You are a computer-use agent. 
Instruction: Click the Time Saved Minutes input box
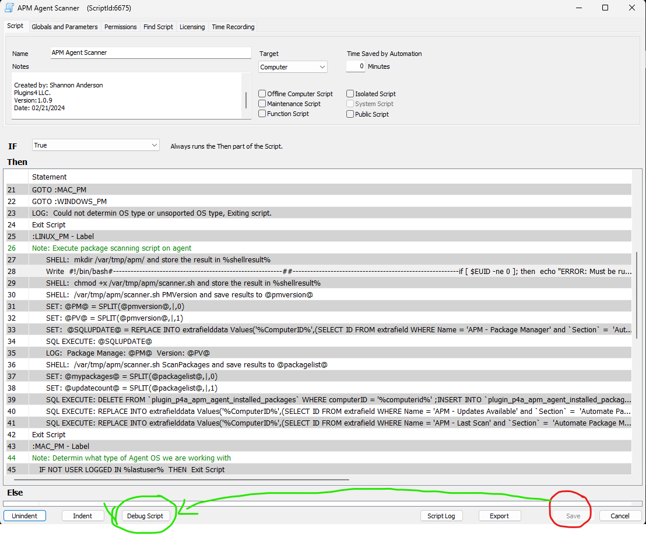tap(355, 66)
